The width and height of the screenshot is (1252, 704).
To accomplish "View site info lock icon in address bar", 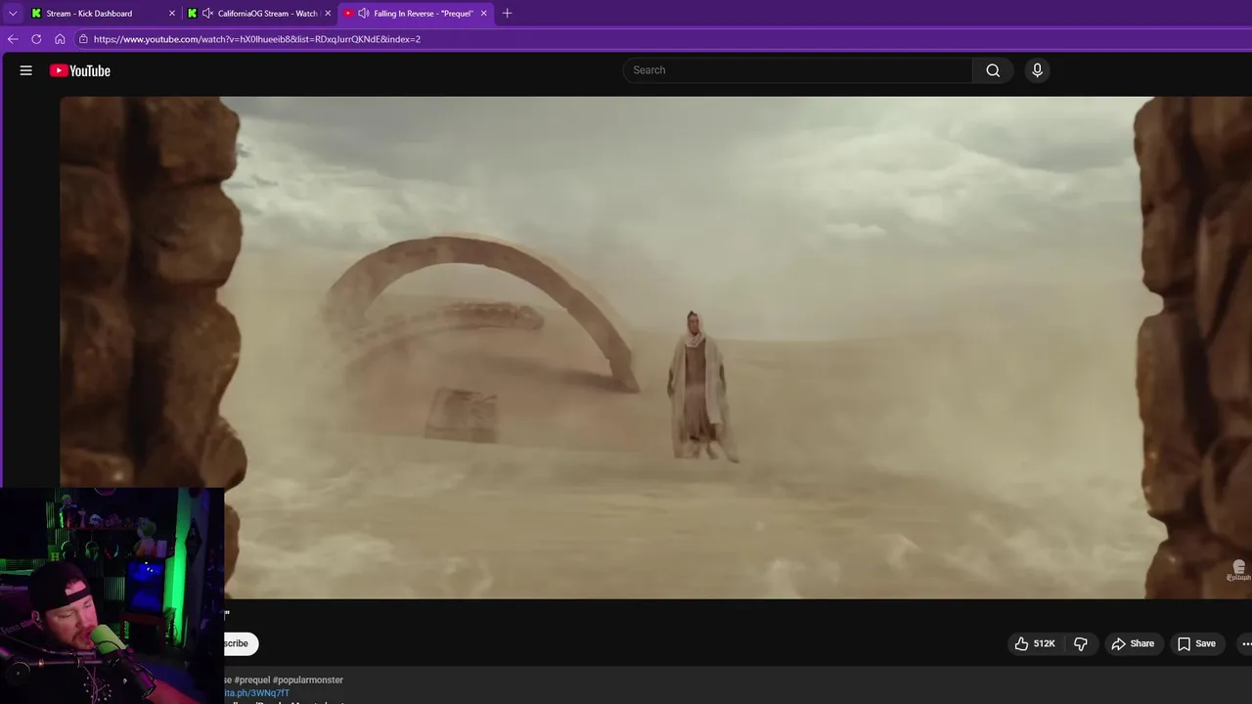I will pyautogui.click(x=84, y=39).
